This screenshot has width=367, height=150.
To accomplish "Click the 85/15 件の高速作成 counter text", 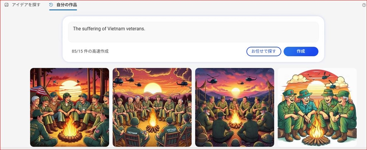I will [x=90, y=51].
